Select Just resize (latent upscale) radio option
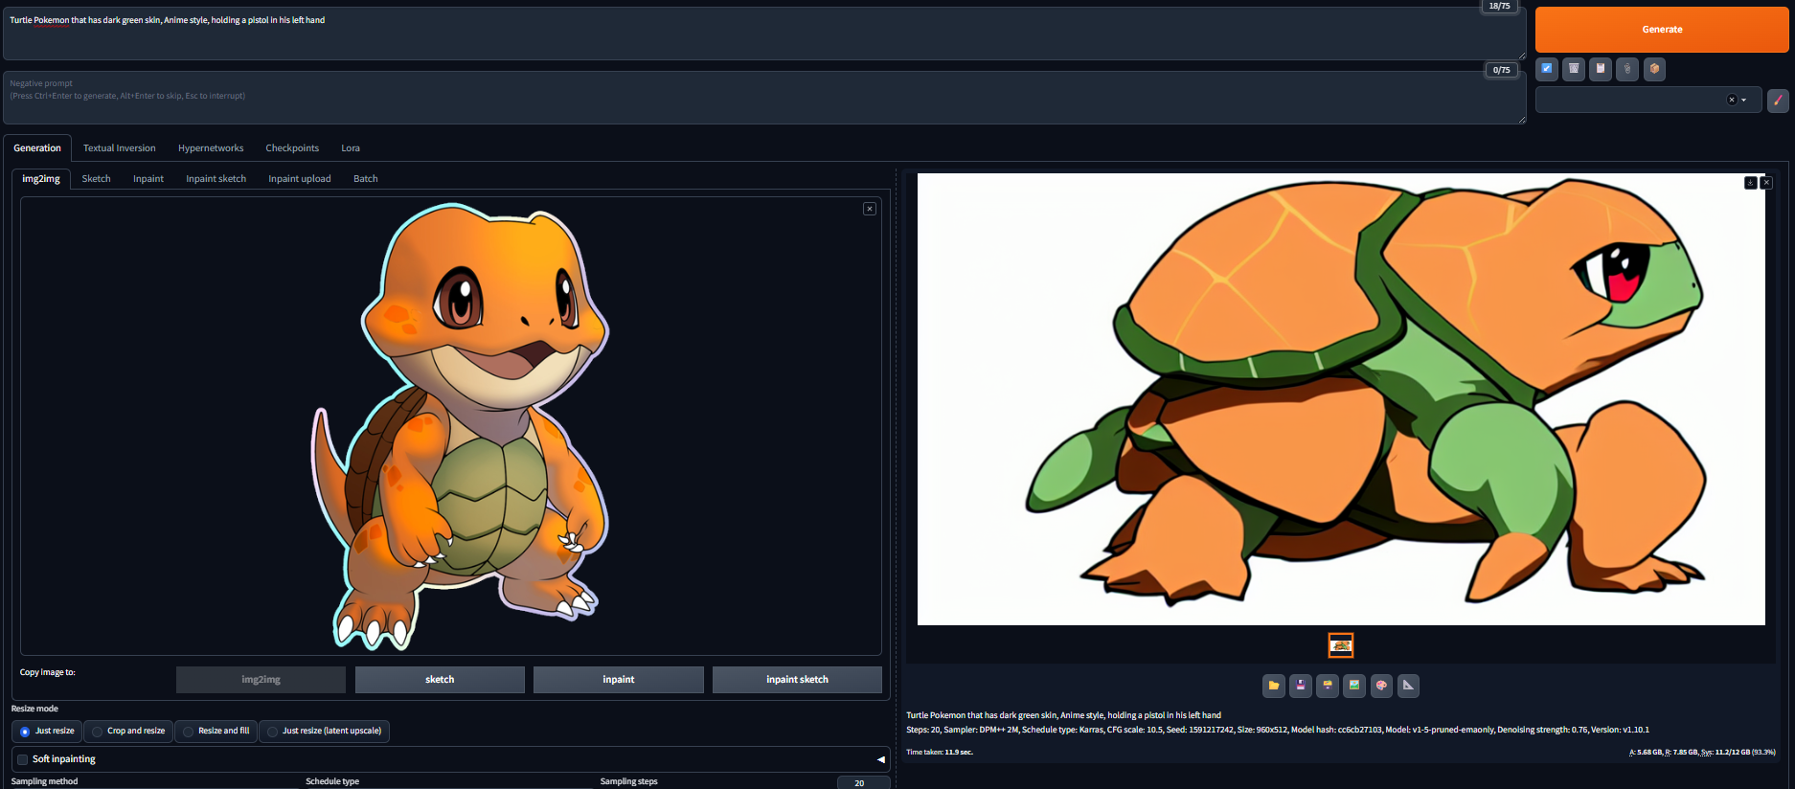The height and width of the screenshot is (789, 1795). pos(324,732)
